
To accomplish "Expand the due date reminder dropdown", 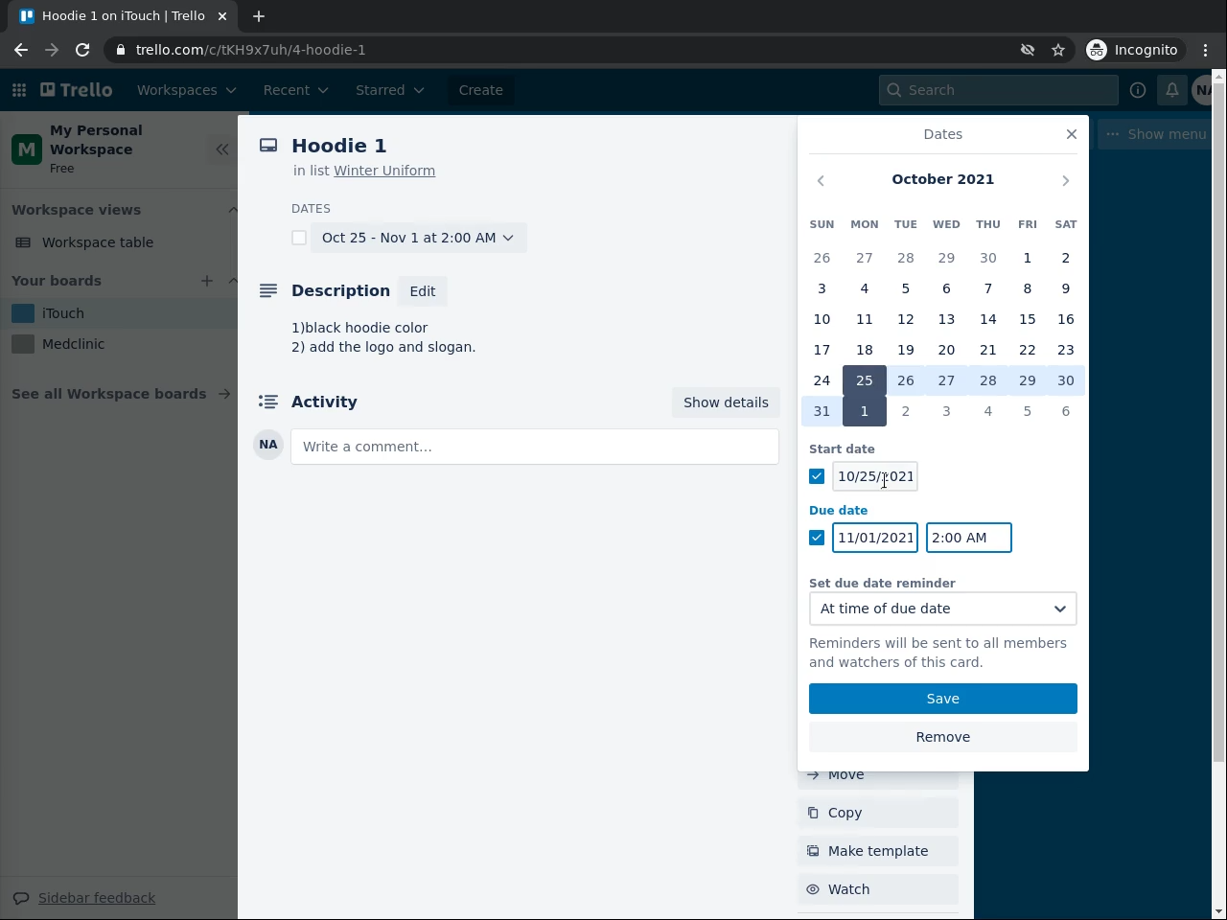I will (943, 609).
